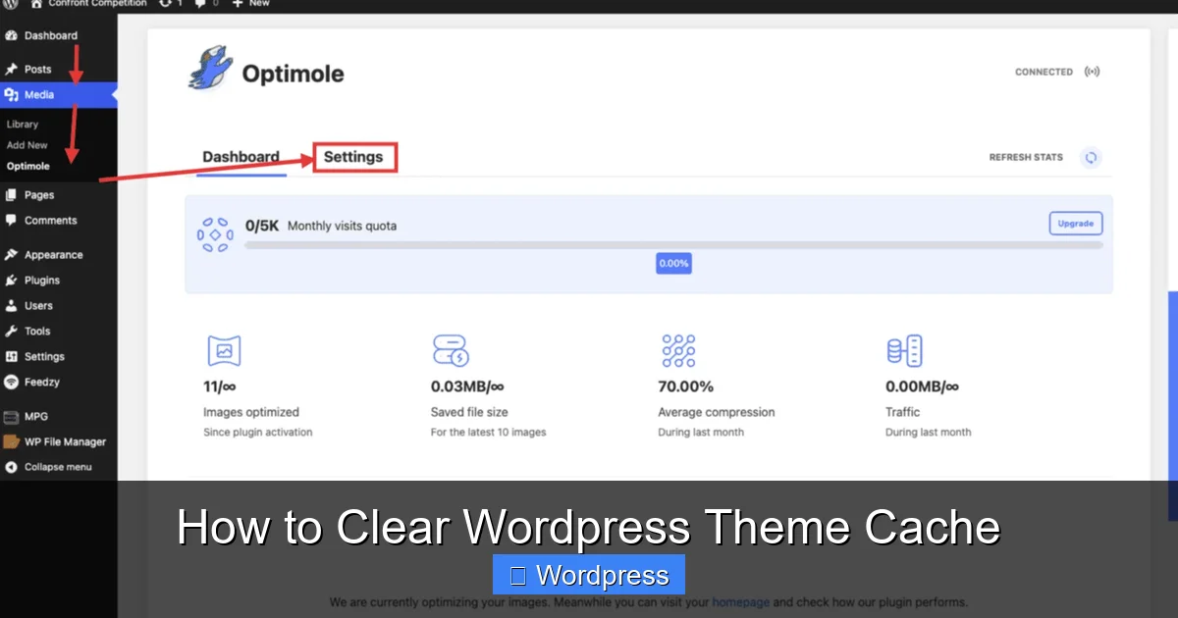The height and width of the screenshot is (618, 1178).
Task: Click the Dashboard pin icon in sidebar
Action: [11, 35]
